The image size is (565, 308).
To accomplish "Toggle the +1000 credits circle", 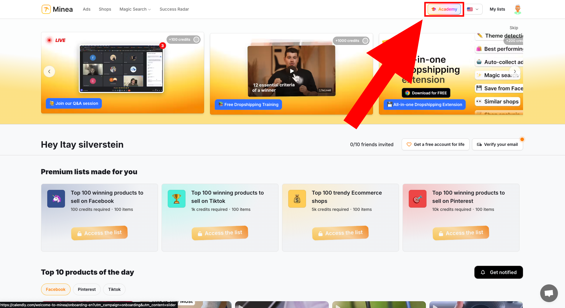I will click(x=365, y=41).
